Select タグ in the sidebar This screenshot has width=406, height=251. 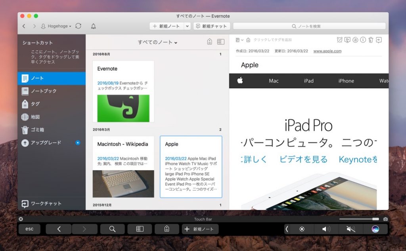[35, 104]
